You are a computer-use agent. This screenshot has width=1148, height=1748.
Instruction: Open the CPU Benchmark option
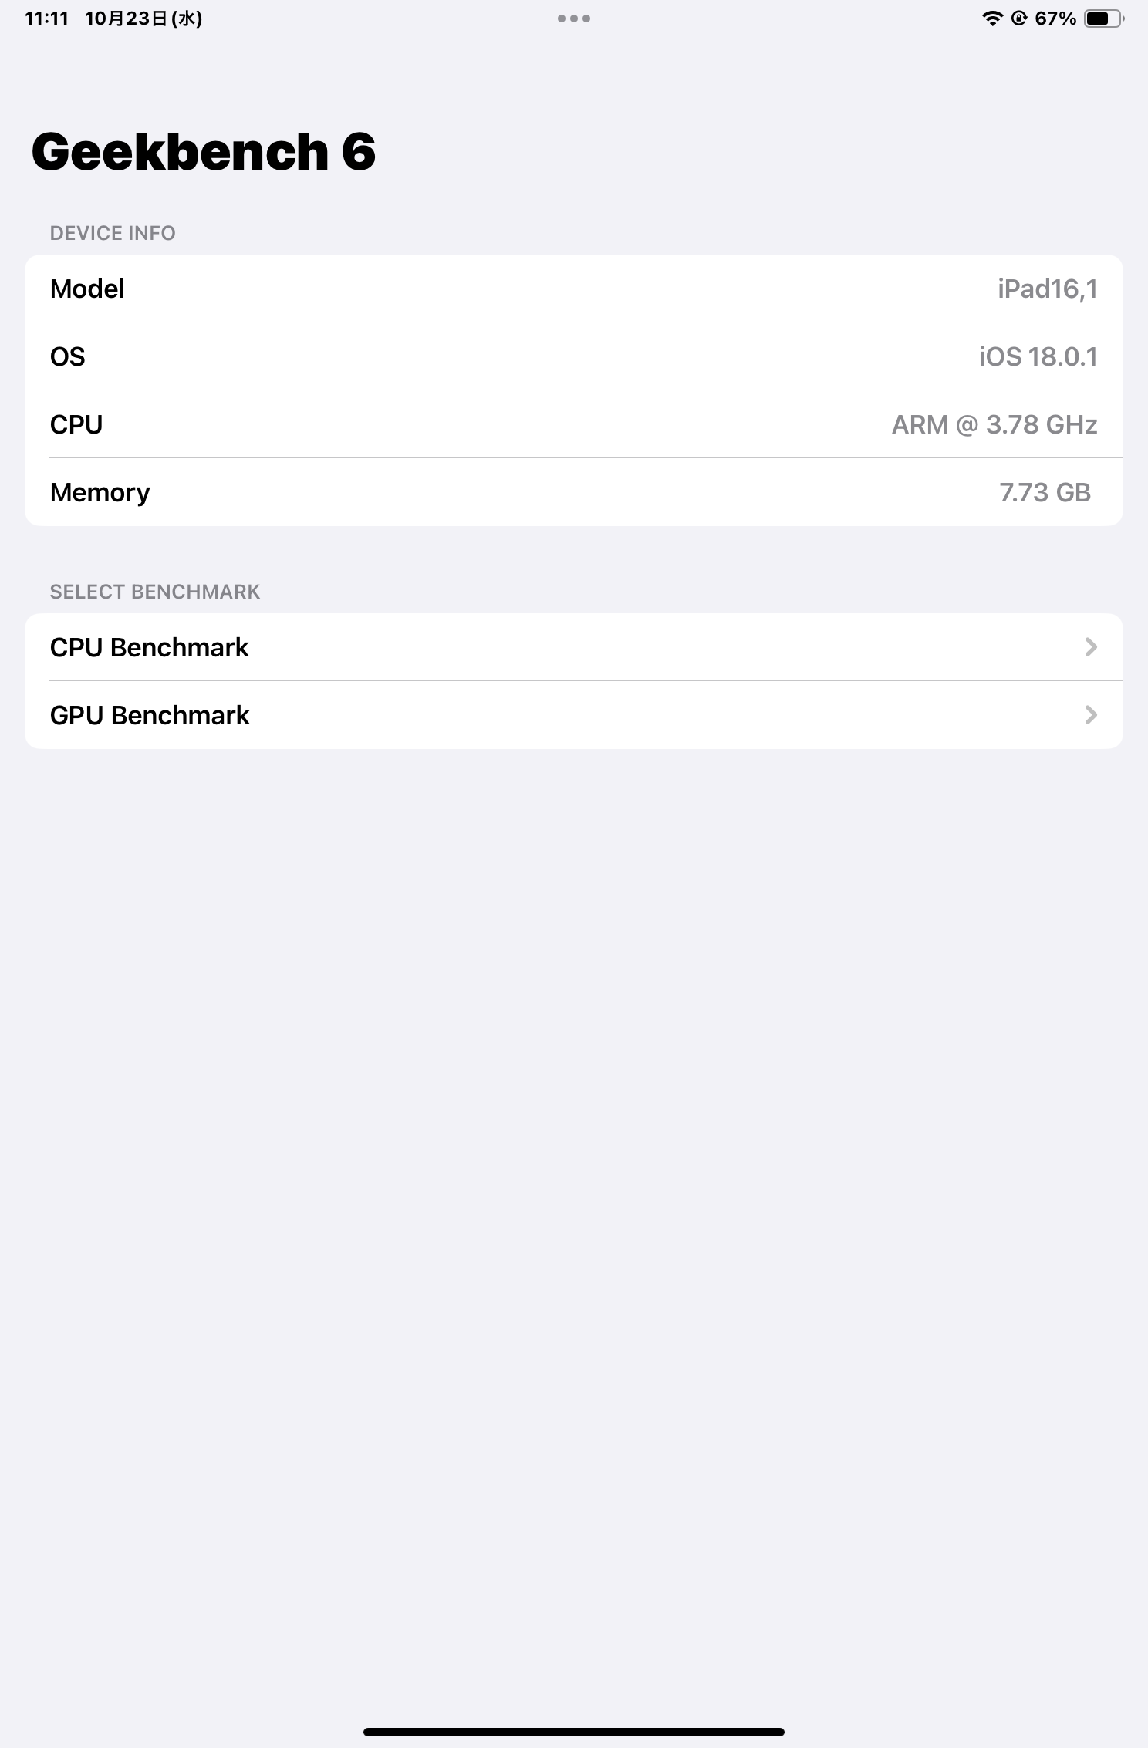(573, 647)
